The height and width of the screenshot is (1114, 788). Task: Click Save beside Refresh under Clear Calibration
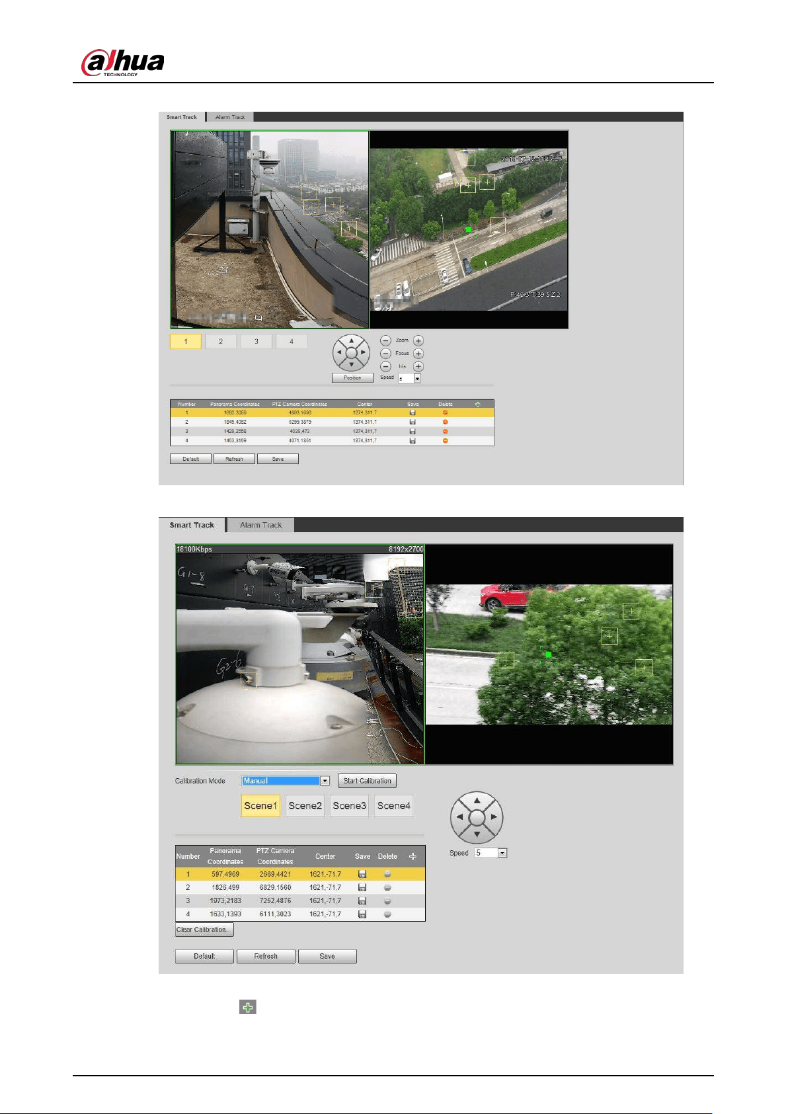tap(327, 956)
